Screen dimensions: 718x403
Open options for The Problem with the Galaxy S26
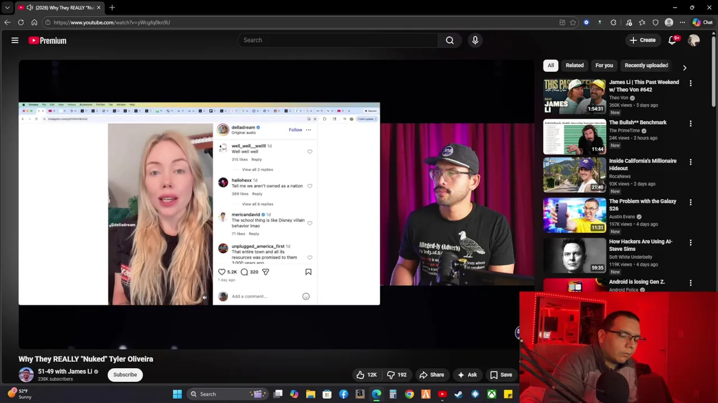click(x=691, y=203)
